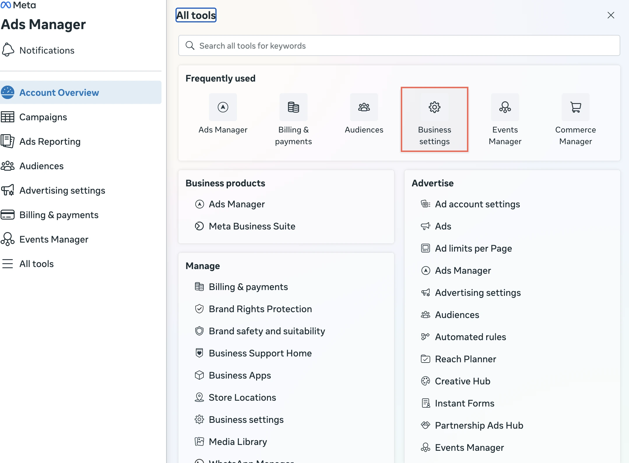Viewport: 629px width, 463px height.
Task: Click Brand Rights Protection shield icon
Action: pyautogui.click(x=199, y=309)
